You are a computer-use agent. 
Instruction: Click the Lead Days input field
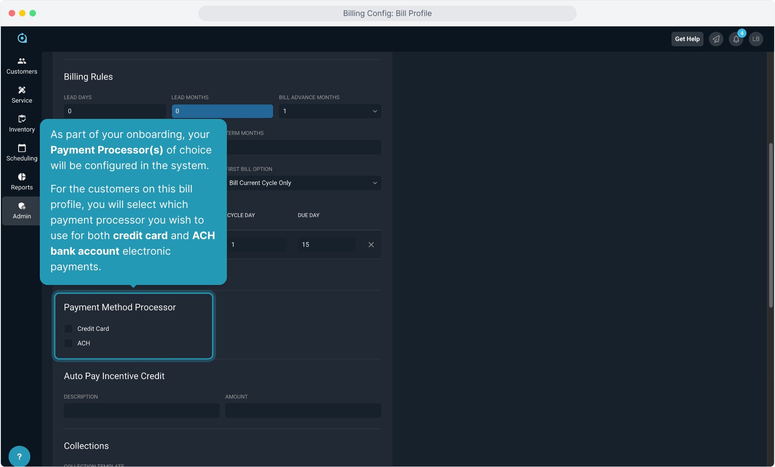point(115,111)
